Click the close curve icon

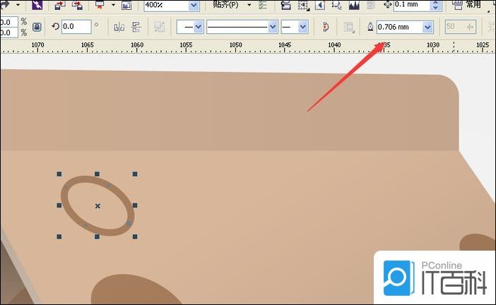tap(326, 27)
